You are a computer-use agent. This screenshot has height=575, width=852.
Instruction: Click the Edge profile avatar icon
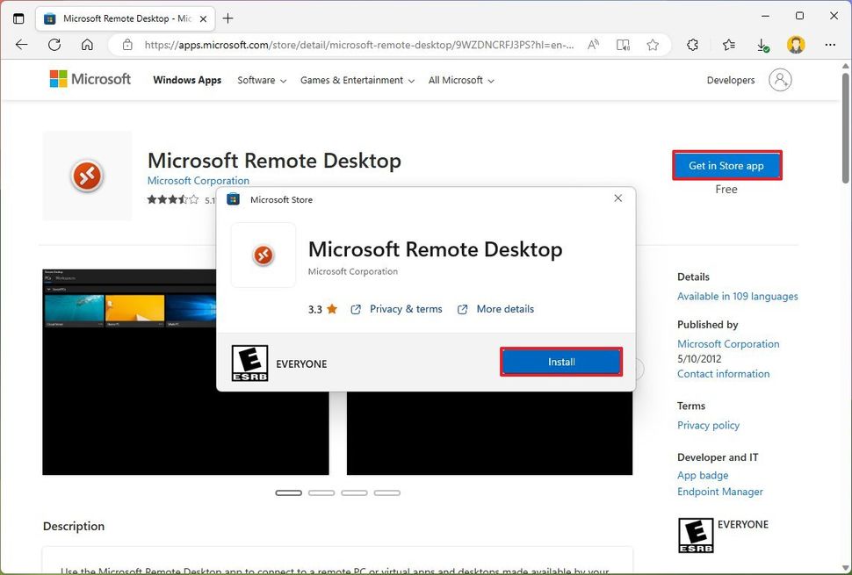796,44
